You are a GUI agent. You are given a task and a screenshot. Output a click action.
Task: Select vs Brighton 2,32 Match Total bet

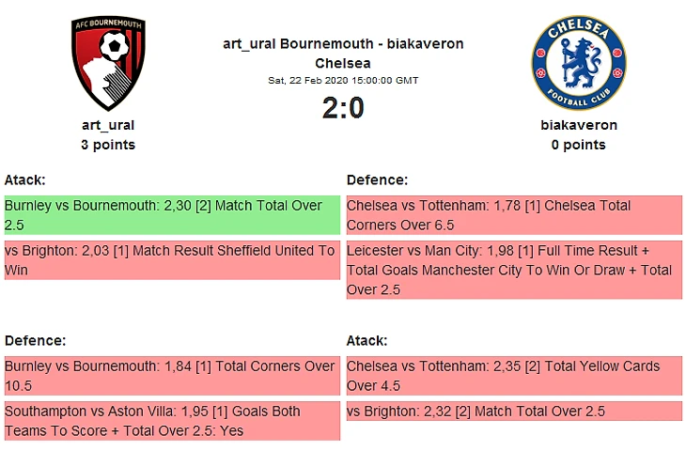(513, 412)
